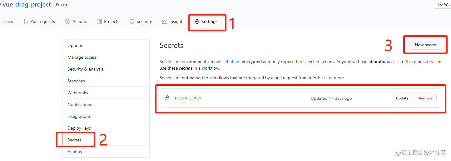Open the vue-drag-project repository link

click(27, 4)
